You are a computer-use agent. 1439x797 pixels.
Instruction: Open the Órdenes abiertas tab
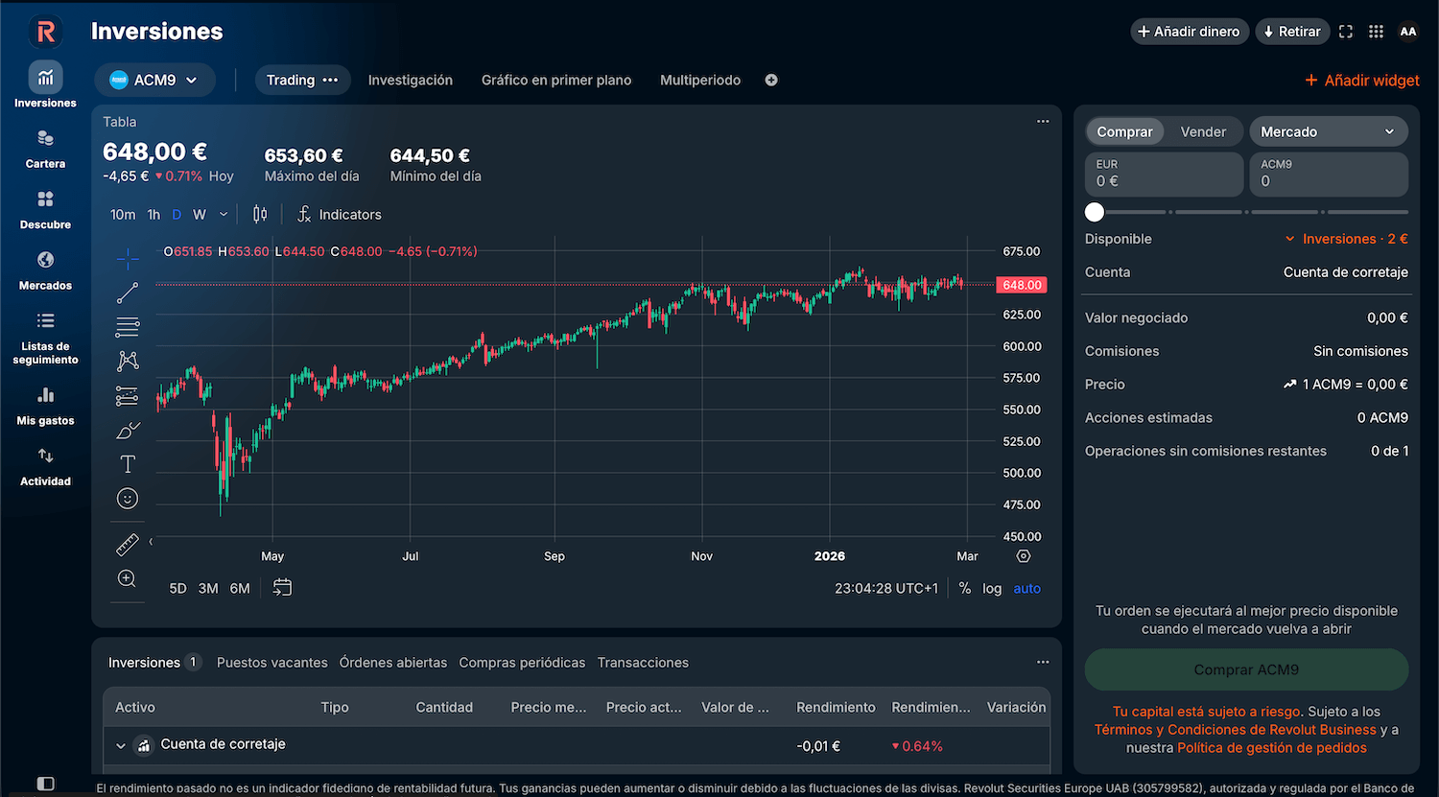coord(393,663)
